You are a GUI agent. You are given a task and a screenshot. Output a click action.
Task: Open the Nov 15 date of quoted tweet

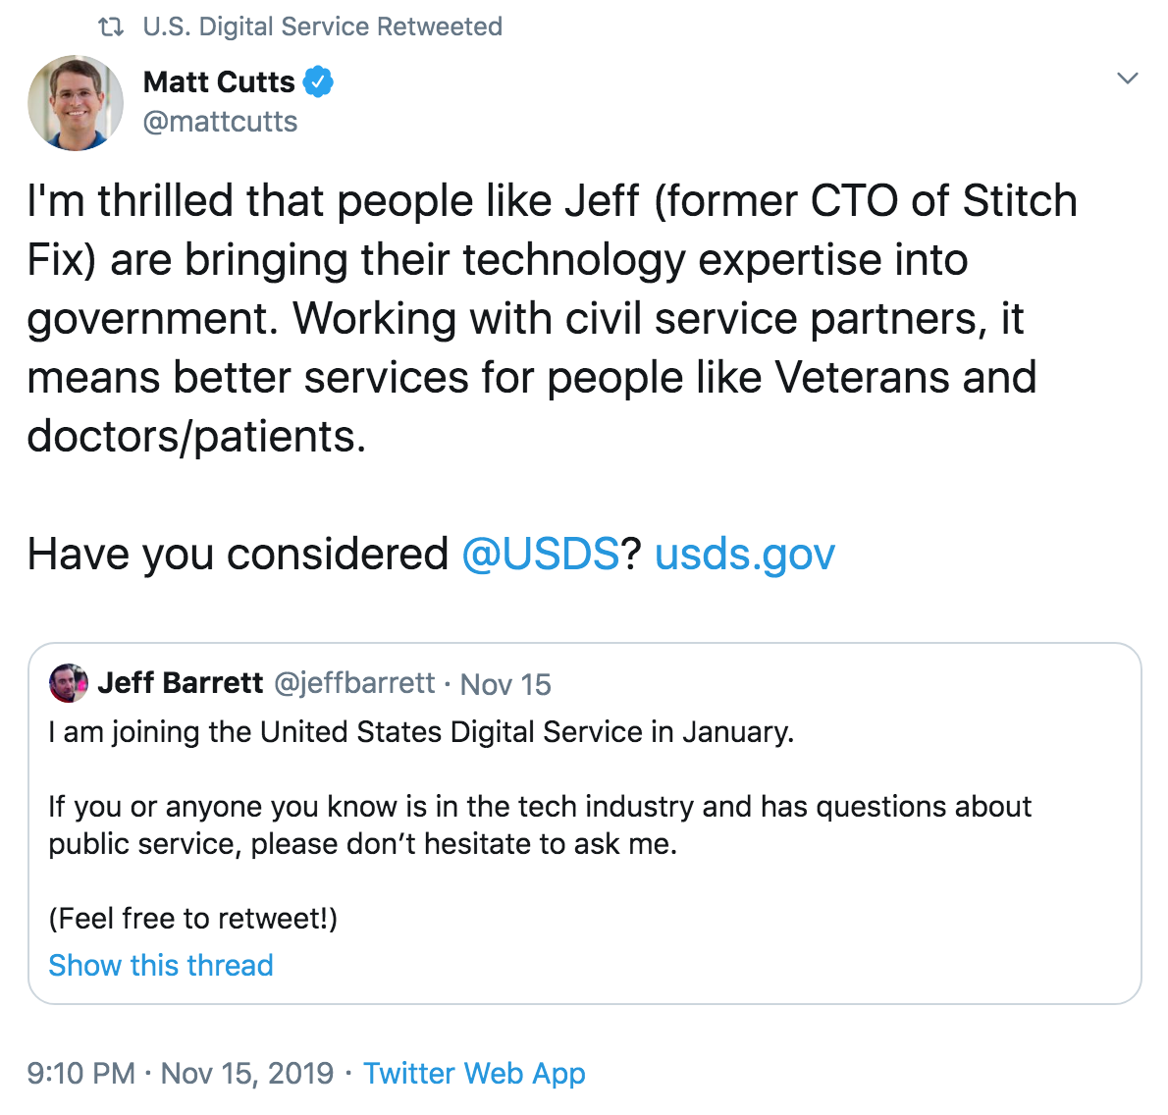(x=505, y=684)
